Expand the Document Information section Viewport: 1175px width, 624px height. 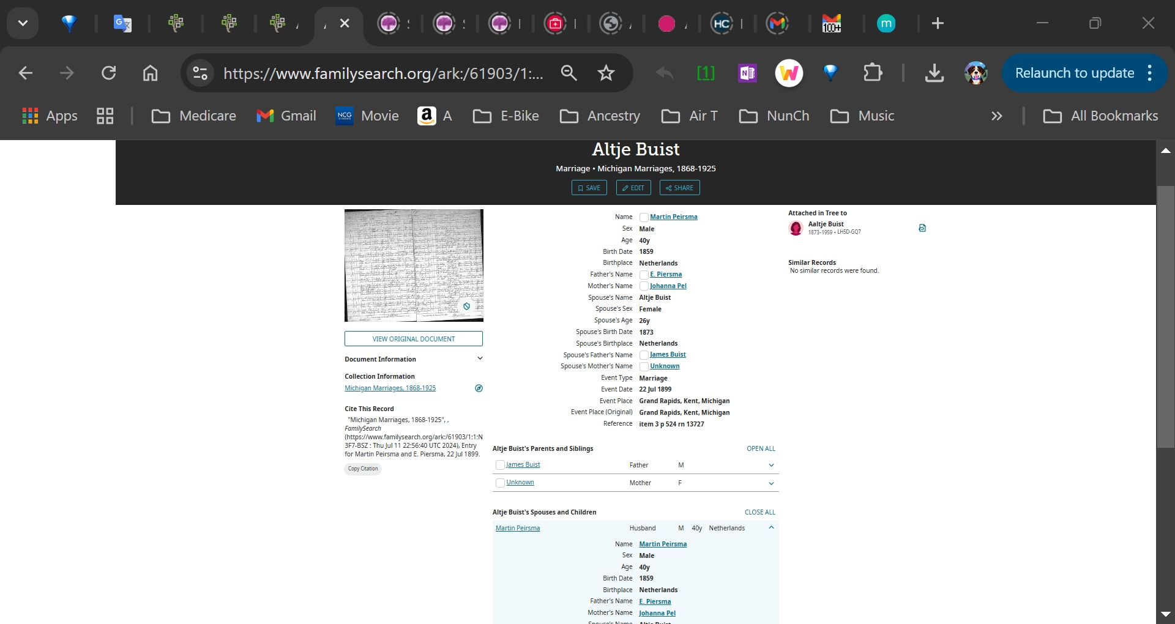point(480,358)
